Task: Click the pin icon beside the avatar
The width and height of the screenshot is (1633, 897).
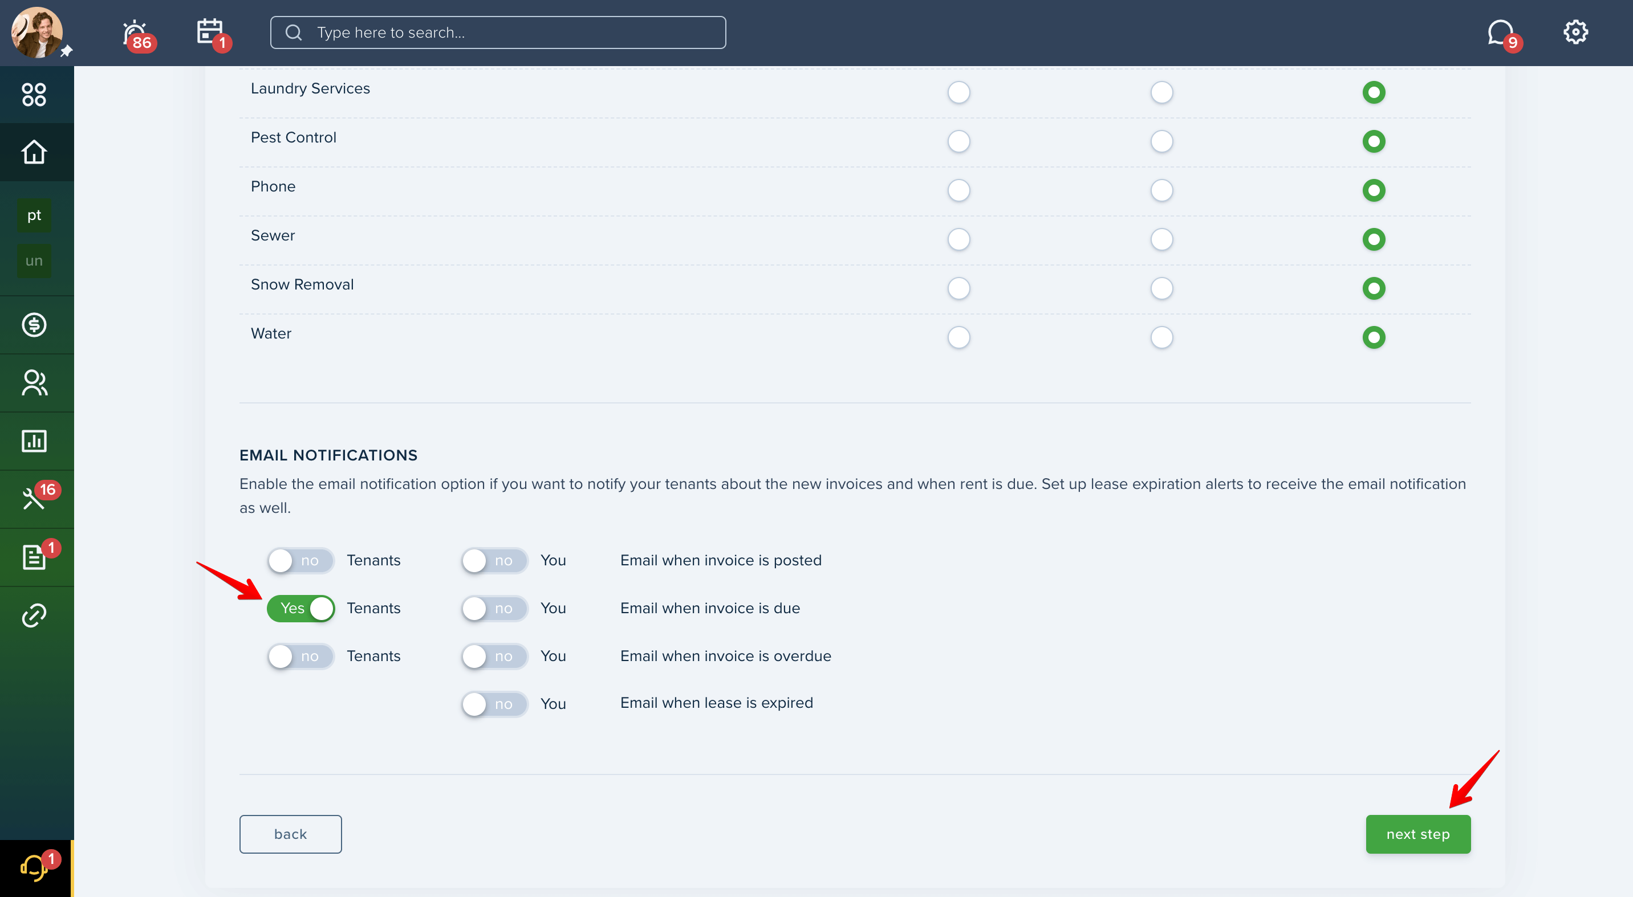Action: coord(67,51)
